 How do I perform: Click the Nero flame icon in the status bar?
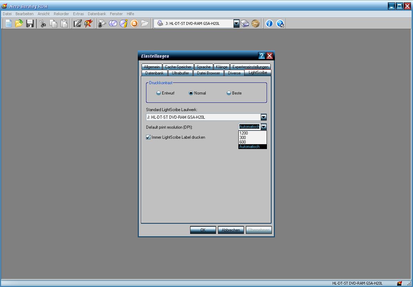click(x=400, y=283)
